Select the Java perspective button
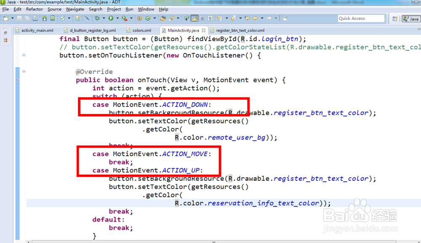Image resolution: width=421 pixels, height=243 pixels. [411, 18]
